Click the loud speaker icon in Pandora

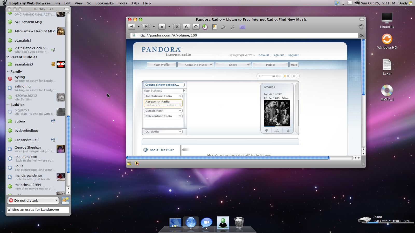pos(278,76)
